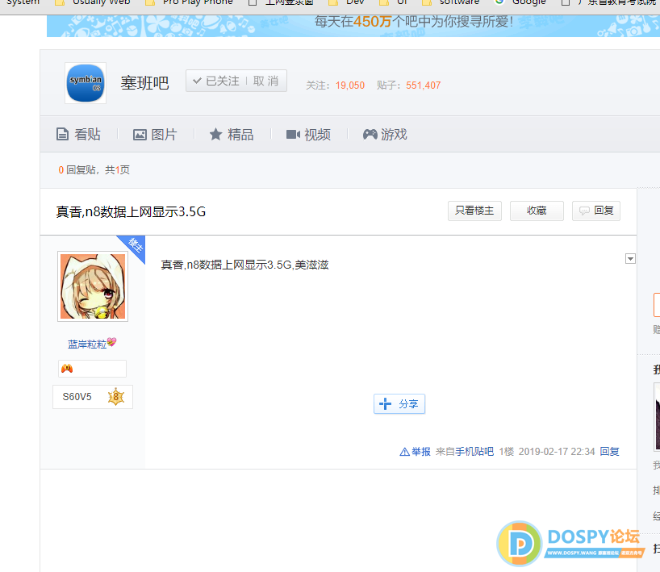660x572 pixels.
Task: Click 只看楼主 to filter posts
Action: pos(474,211)
